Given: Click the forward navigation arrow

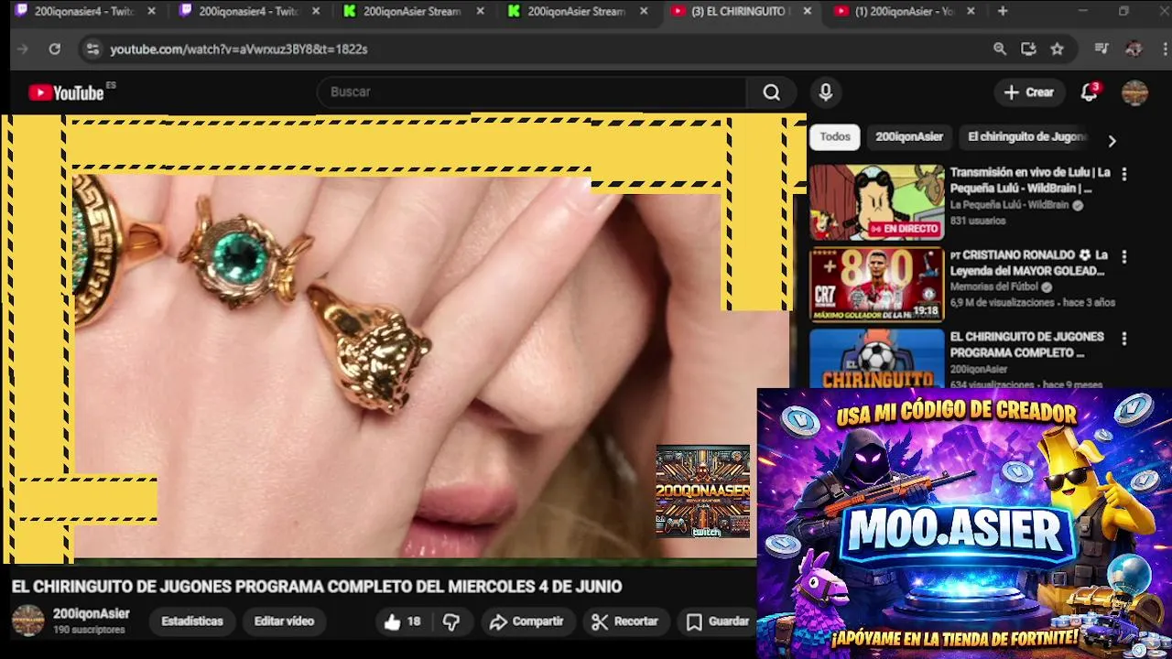Looking at the screenshot, I should (x=23, y=49).
